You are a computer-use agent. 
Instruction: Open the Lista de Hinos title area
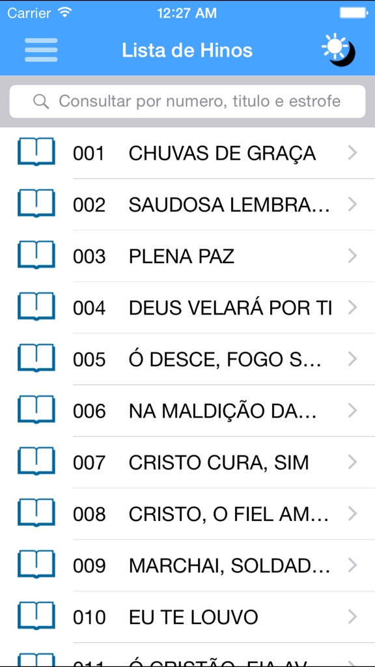tap(187, 50)
